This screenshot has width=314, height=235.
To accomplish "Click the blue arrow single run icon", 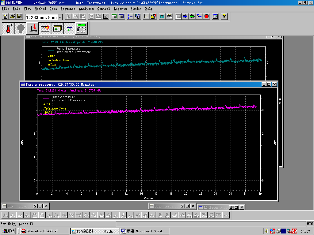I will 185,17.
